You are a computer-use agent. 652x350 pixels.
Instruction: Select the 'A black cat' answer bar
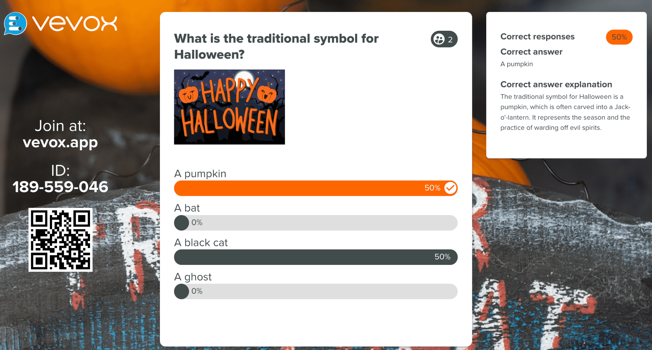point(316,257)
